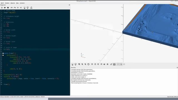Click the code line cube([L, W, B]);
Viewport: 178px width, 100px height.
16,69
